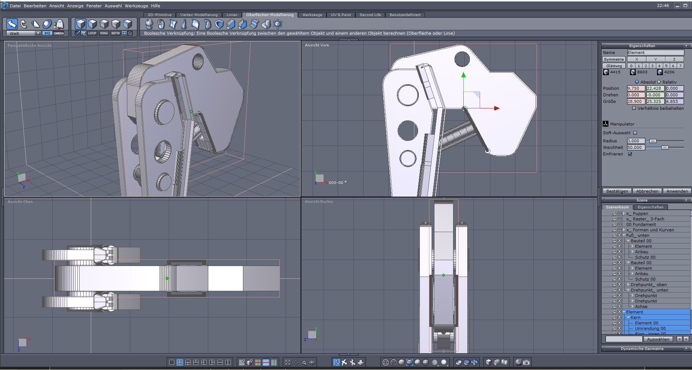The height and width of the screenshot is (370, 692).
Task: Toggle the CAMERA coordinate mode
Action: 59,33
